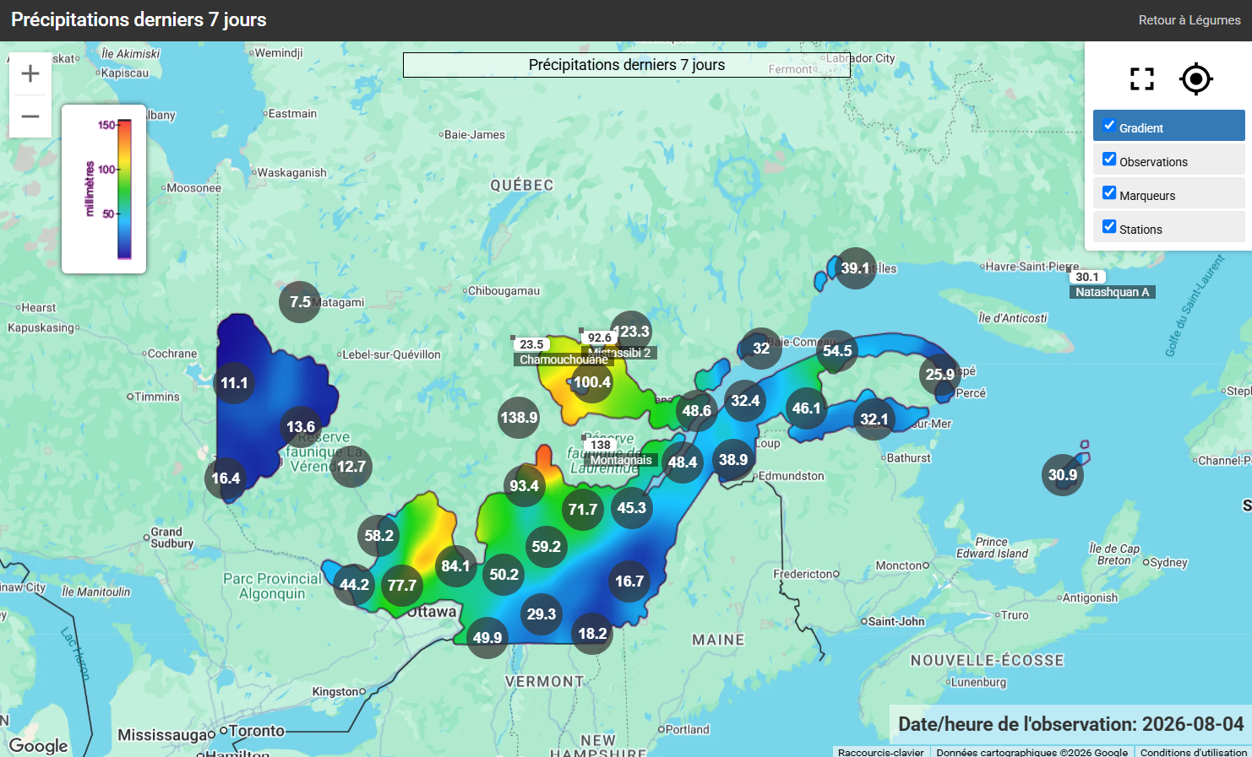
Task: Toggle the Observations layer checkbox
Action: [1109, 159]
